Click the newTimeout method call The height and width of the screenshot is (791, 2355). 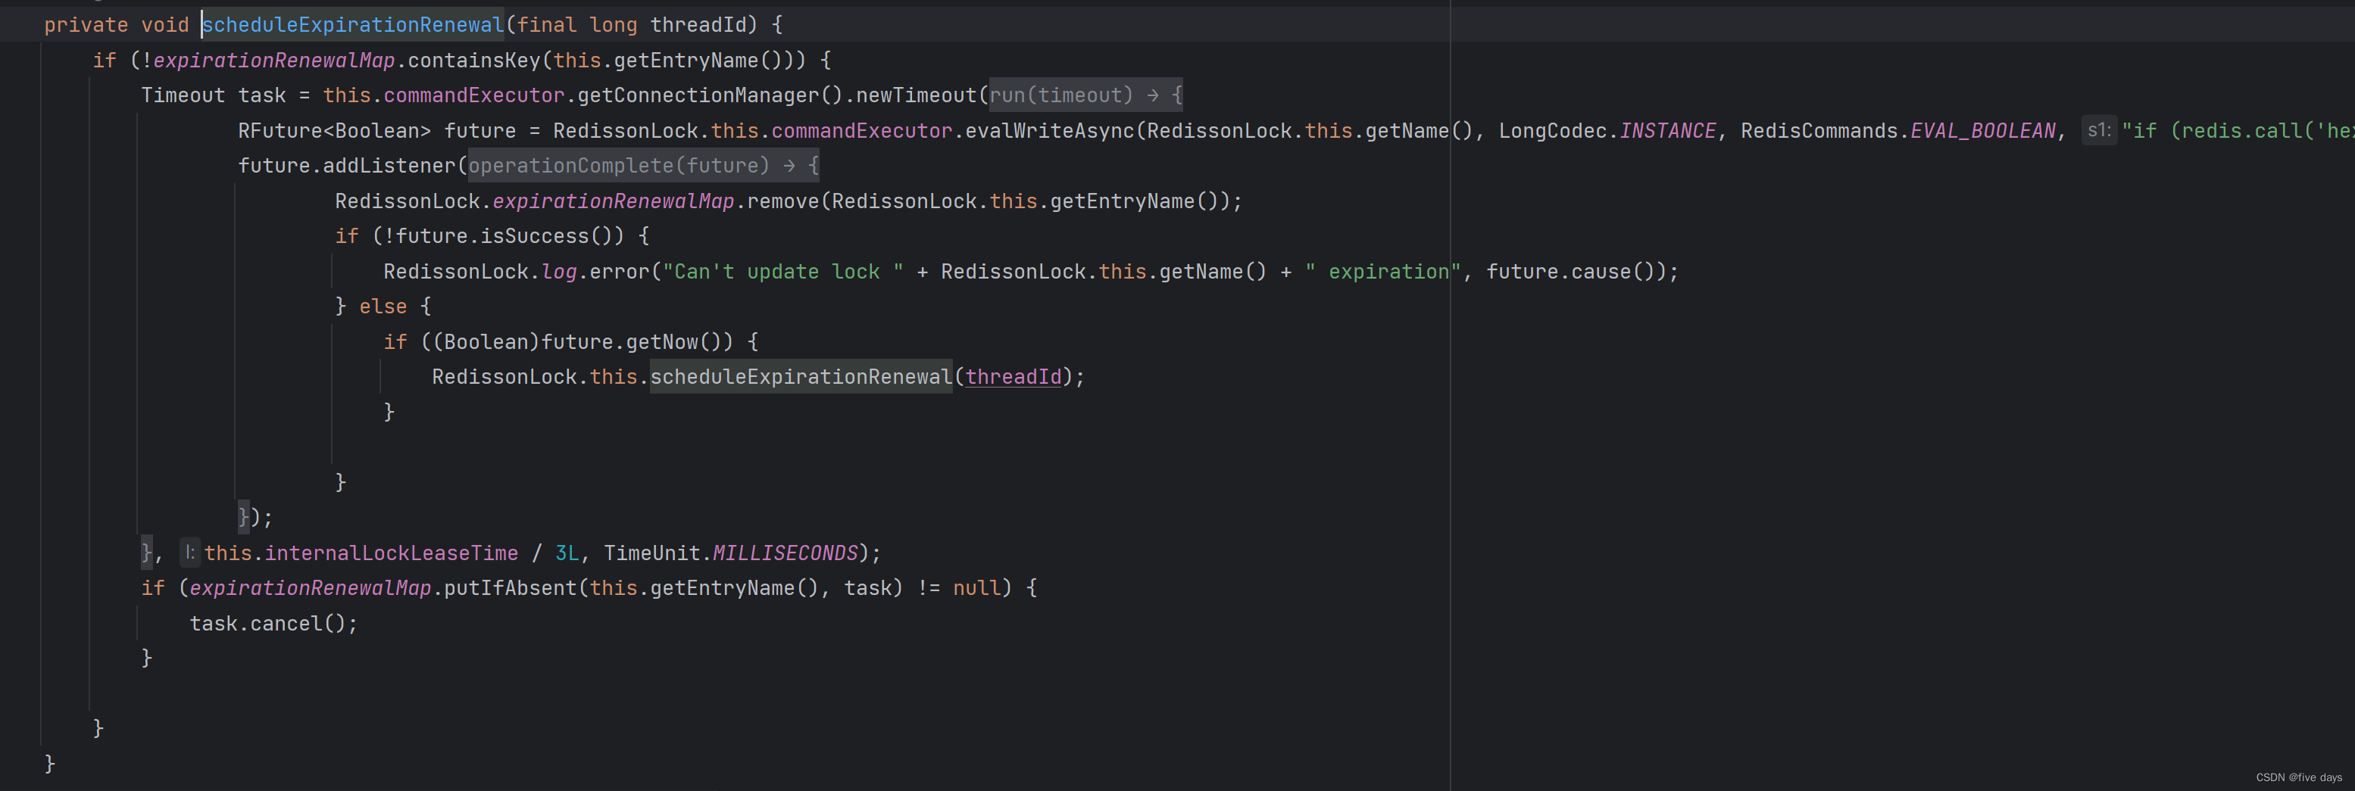pos(916,95)
